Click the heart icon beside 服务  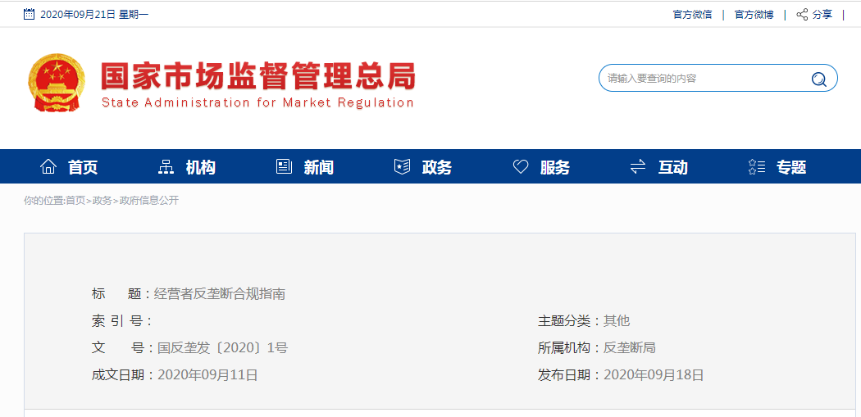[x=521, y=167]
